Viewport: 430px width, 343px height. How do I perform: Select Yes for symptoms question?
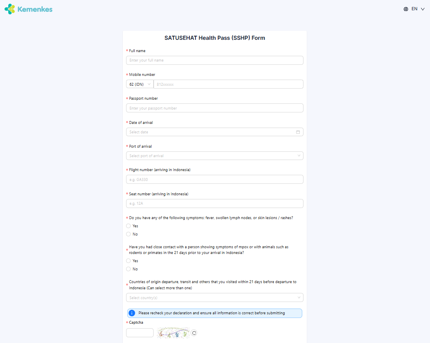pyautogui.click(x=128, y=226)
